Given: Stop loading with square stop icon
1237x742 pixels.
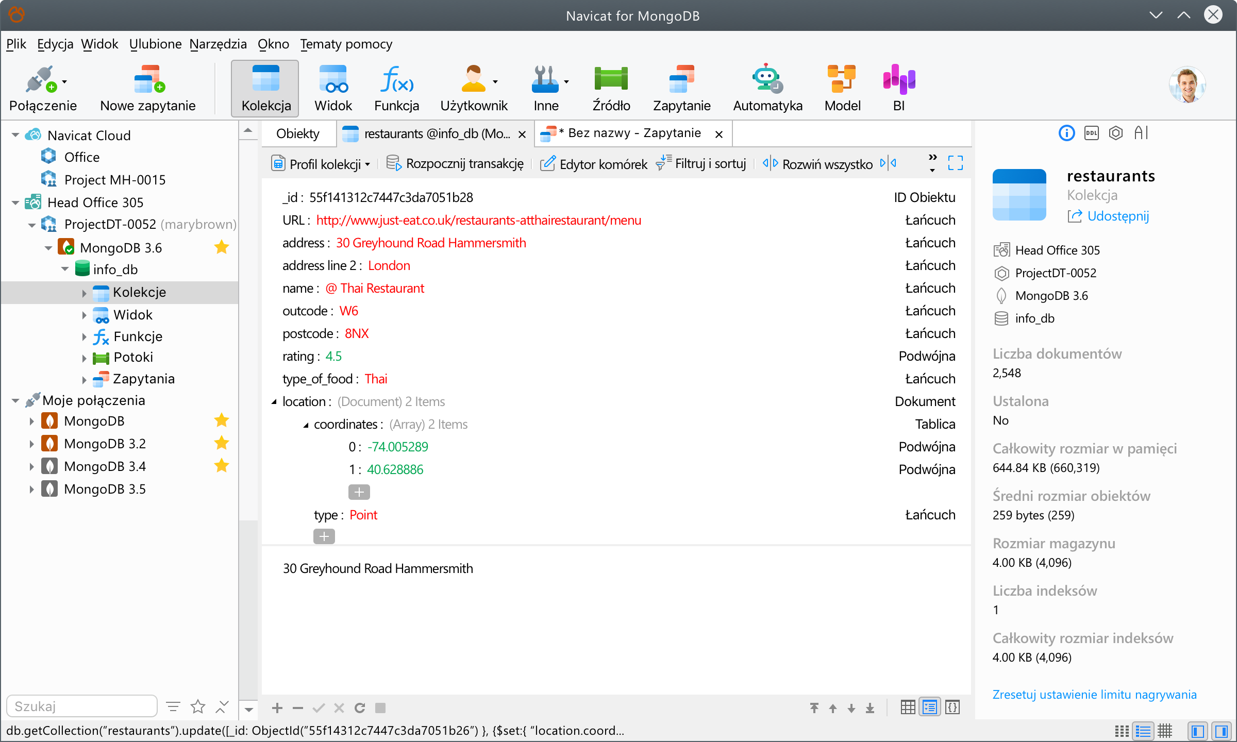Looking at the screenshot, I should click(380, 708).
